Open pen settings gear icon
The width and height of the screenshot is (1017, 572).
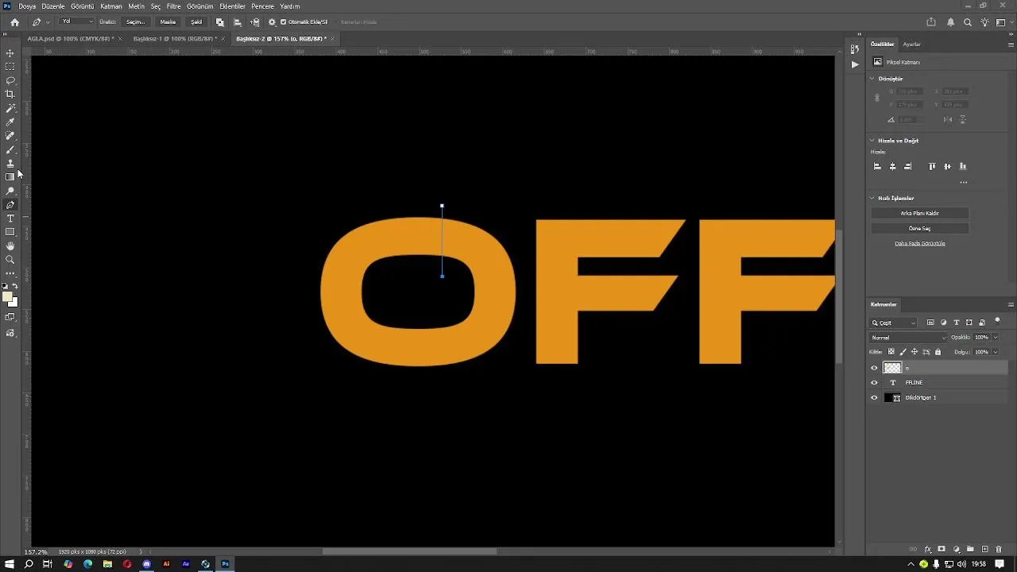273,22
